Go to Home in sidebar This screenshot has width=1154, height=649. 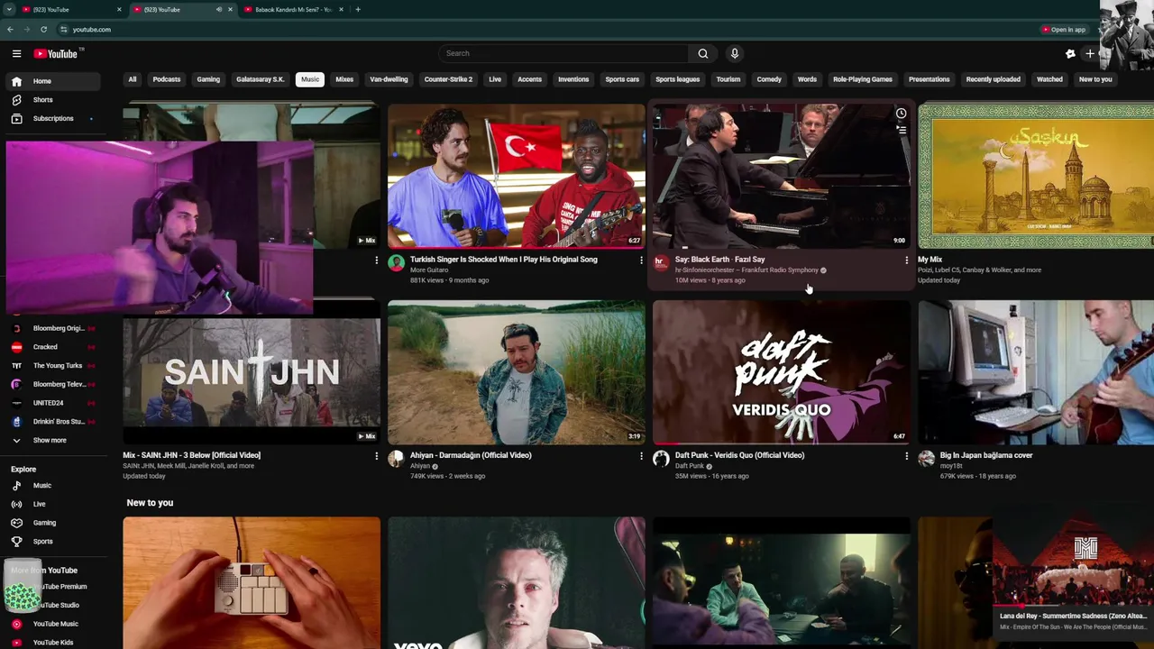54,81
